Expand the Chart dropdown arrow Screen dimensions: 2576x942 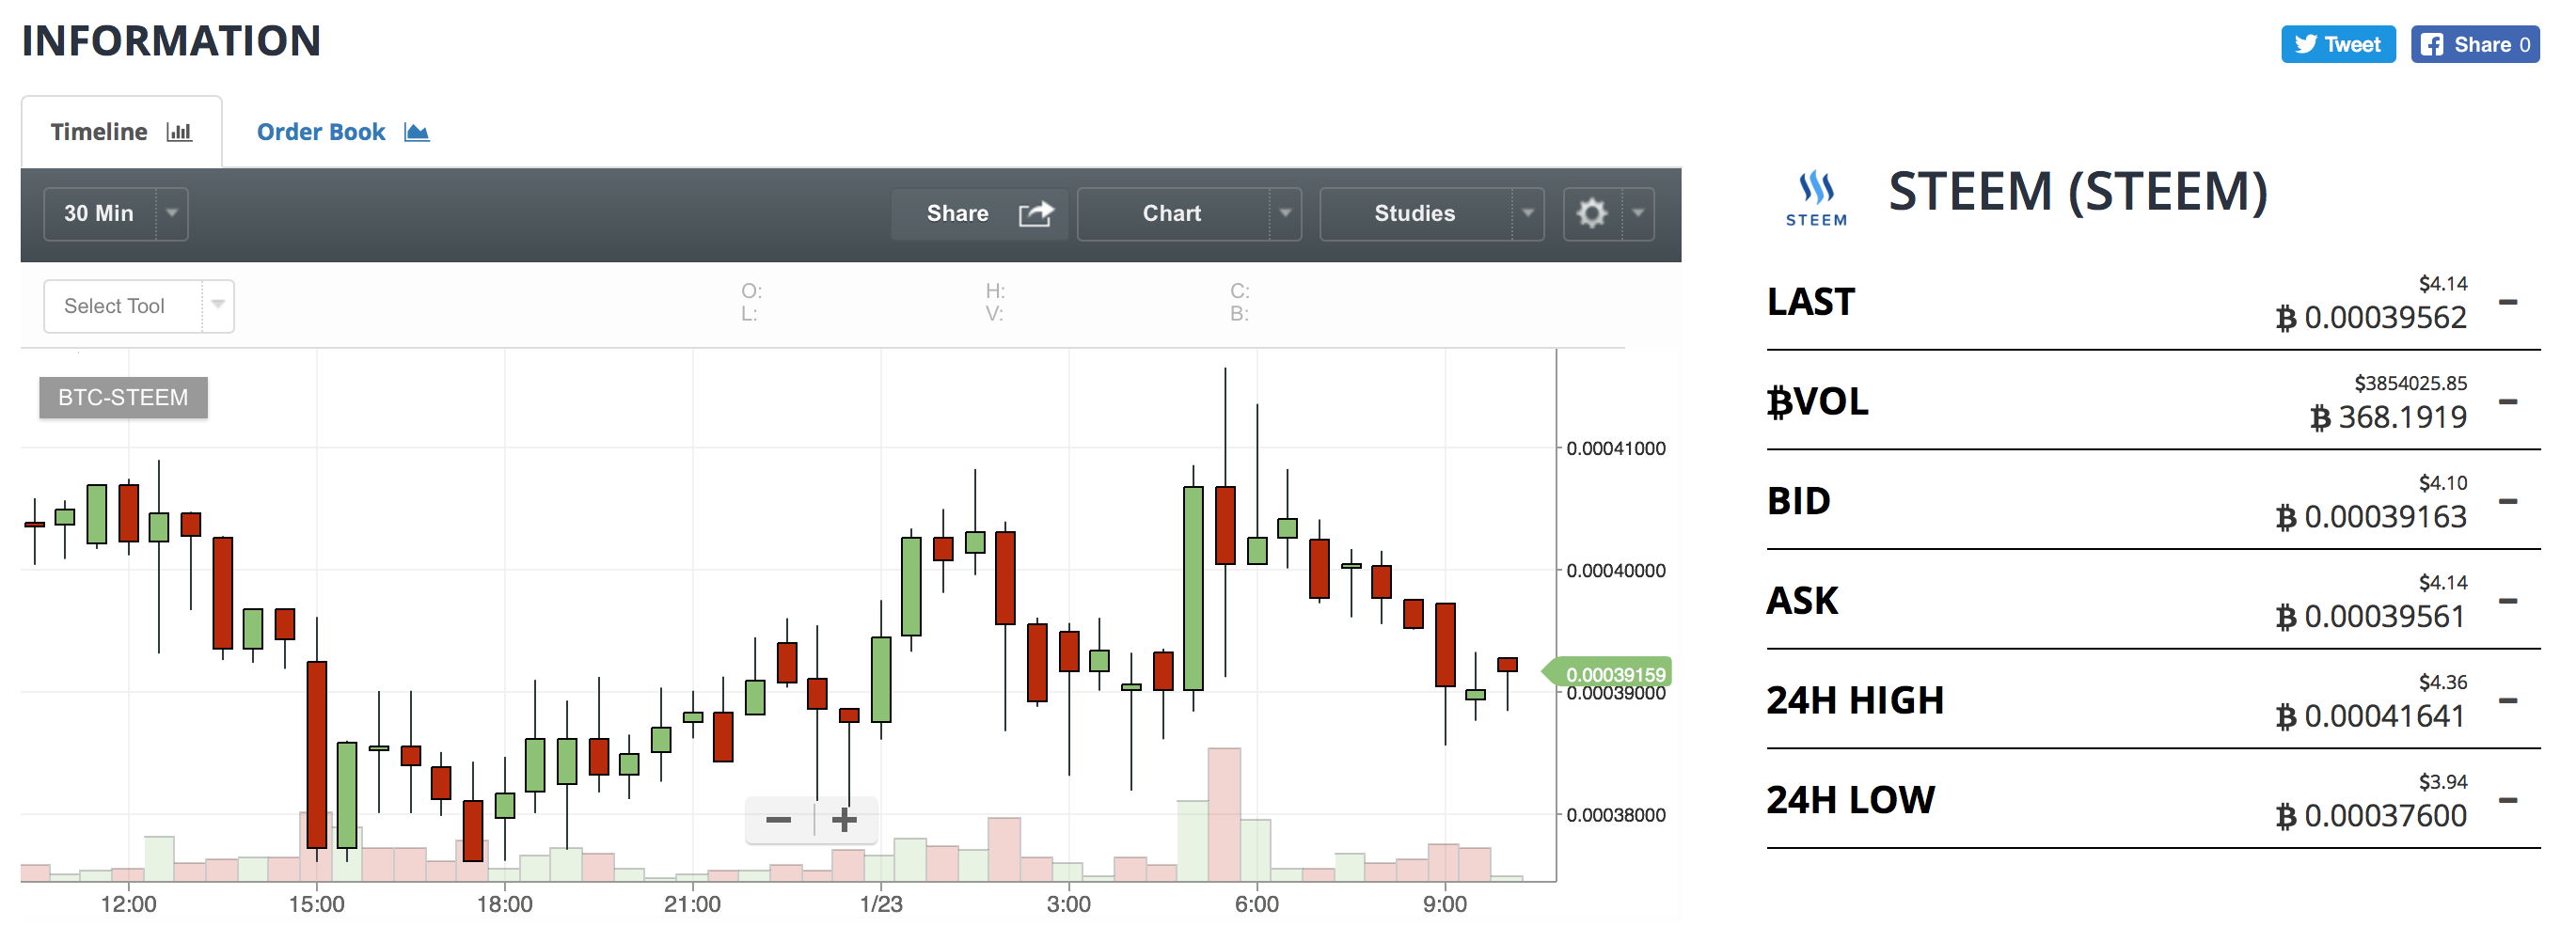1286,213
